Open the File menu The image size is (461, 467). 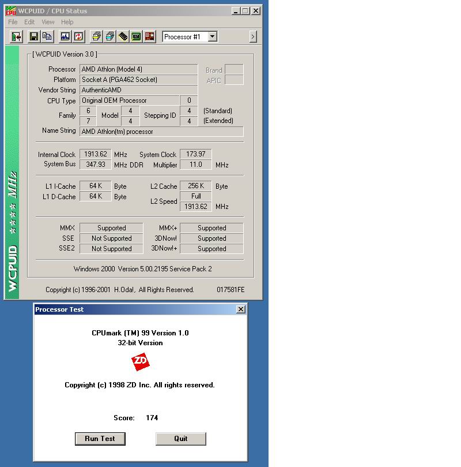13,22
